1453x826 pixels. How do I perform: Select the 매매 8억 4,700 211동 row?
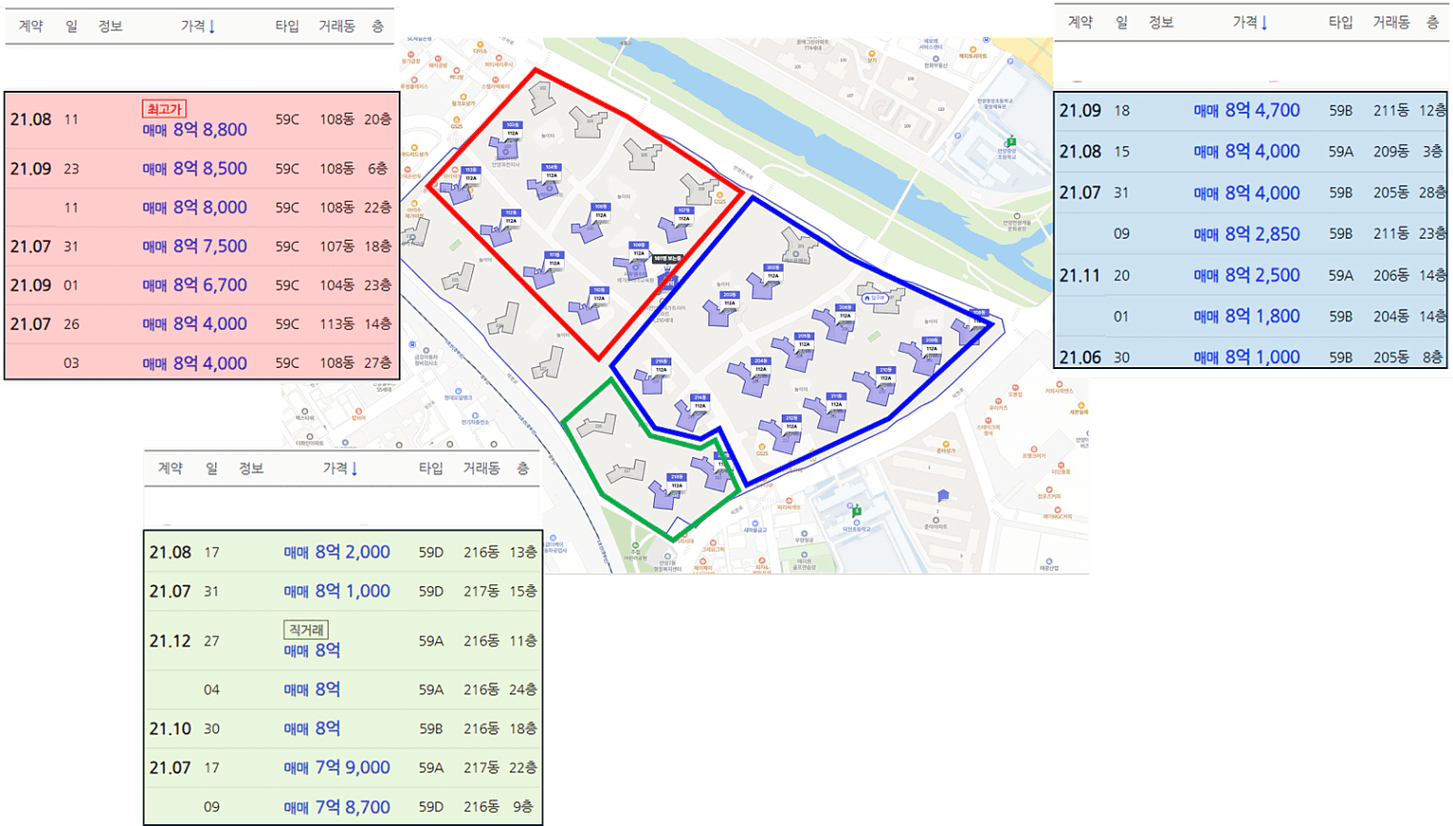coord(1251,111)
